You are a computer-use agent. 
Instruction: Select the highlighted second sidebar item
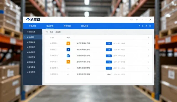pyautogui.click(x=33, y=37)
